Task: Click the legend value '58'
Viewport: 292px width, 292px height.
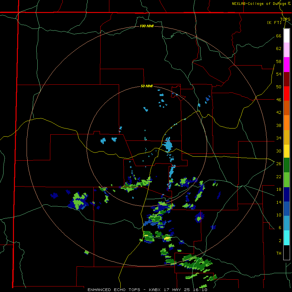Action: (279, 61)
